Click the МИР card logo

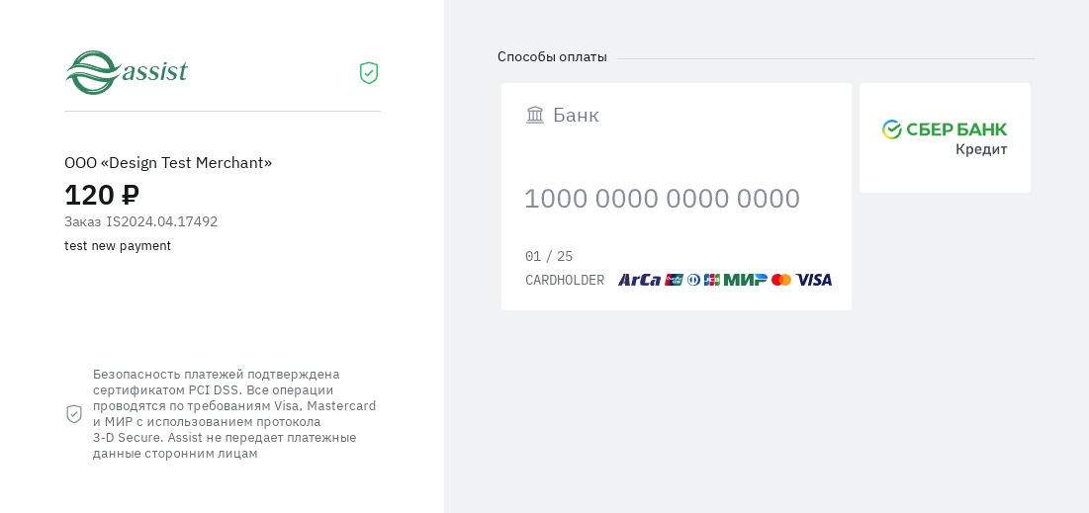click(x=745, y=280)
